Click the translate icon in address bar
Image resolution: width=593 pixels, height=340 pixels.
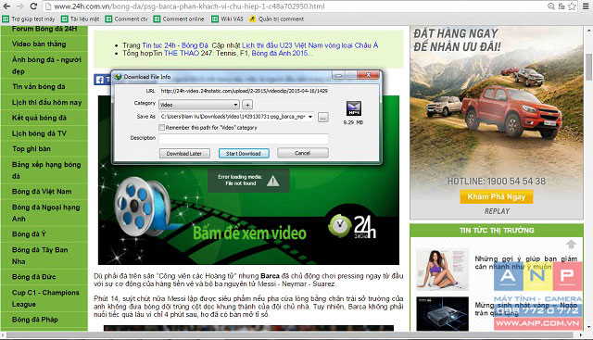tap(561, 6)
